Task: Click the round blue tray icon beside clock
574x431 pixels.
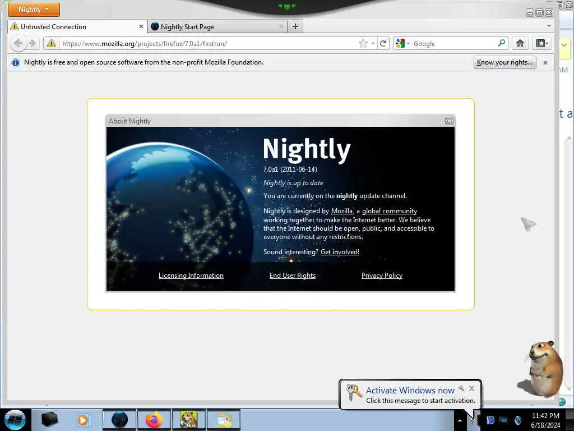Action: [517, 420]
